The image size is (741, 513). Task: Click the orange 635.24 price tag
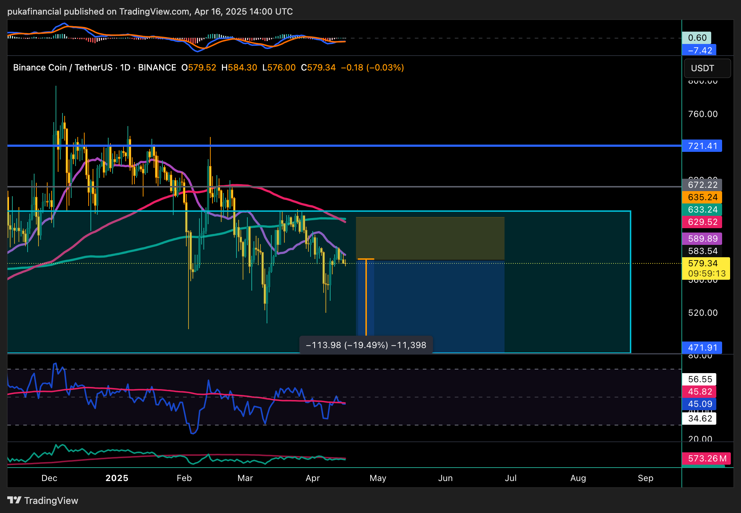pos(702,197)
